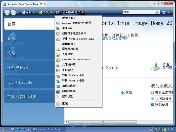Click the 无间断备份 favorites icon
The width and height of the screenshot is (176, 132).
point(152,99)
